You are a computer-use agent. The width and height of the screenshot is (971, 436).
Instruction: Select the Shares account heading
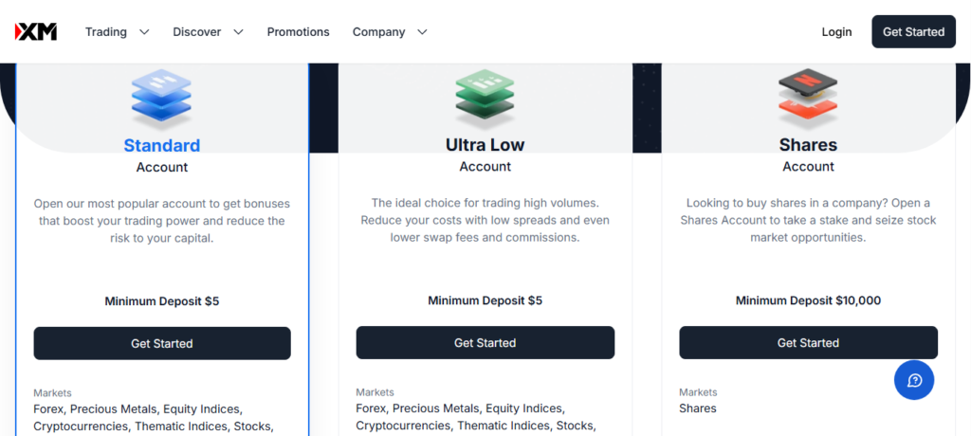[808, 146]
